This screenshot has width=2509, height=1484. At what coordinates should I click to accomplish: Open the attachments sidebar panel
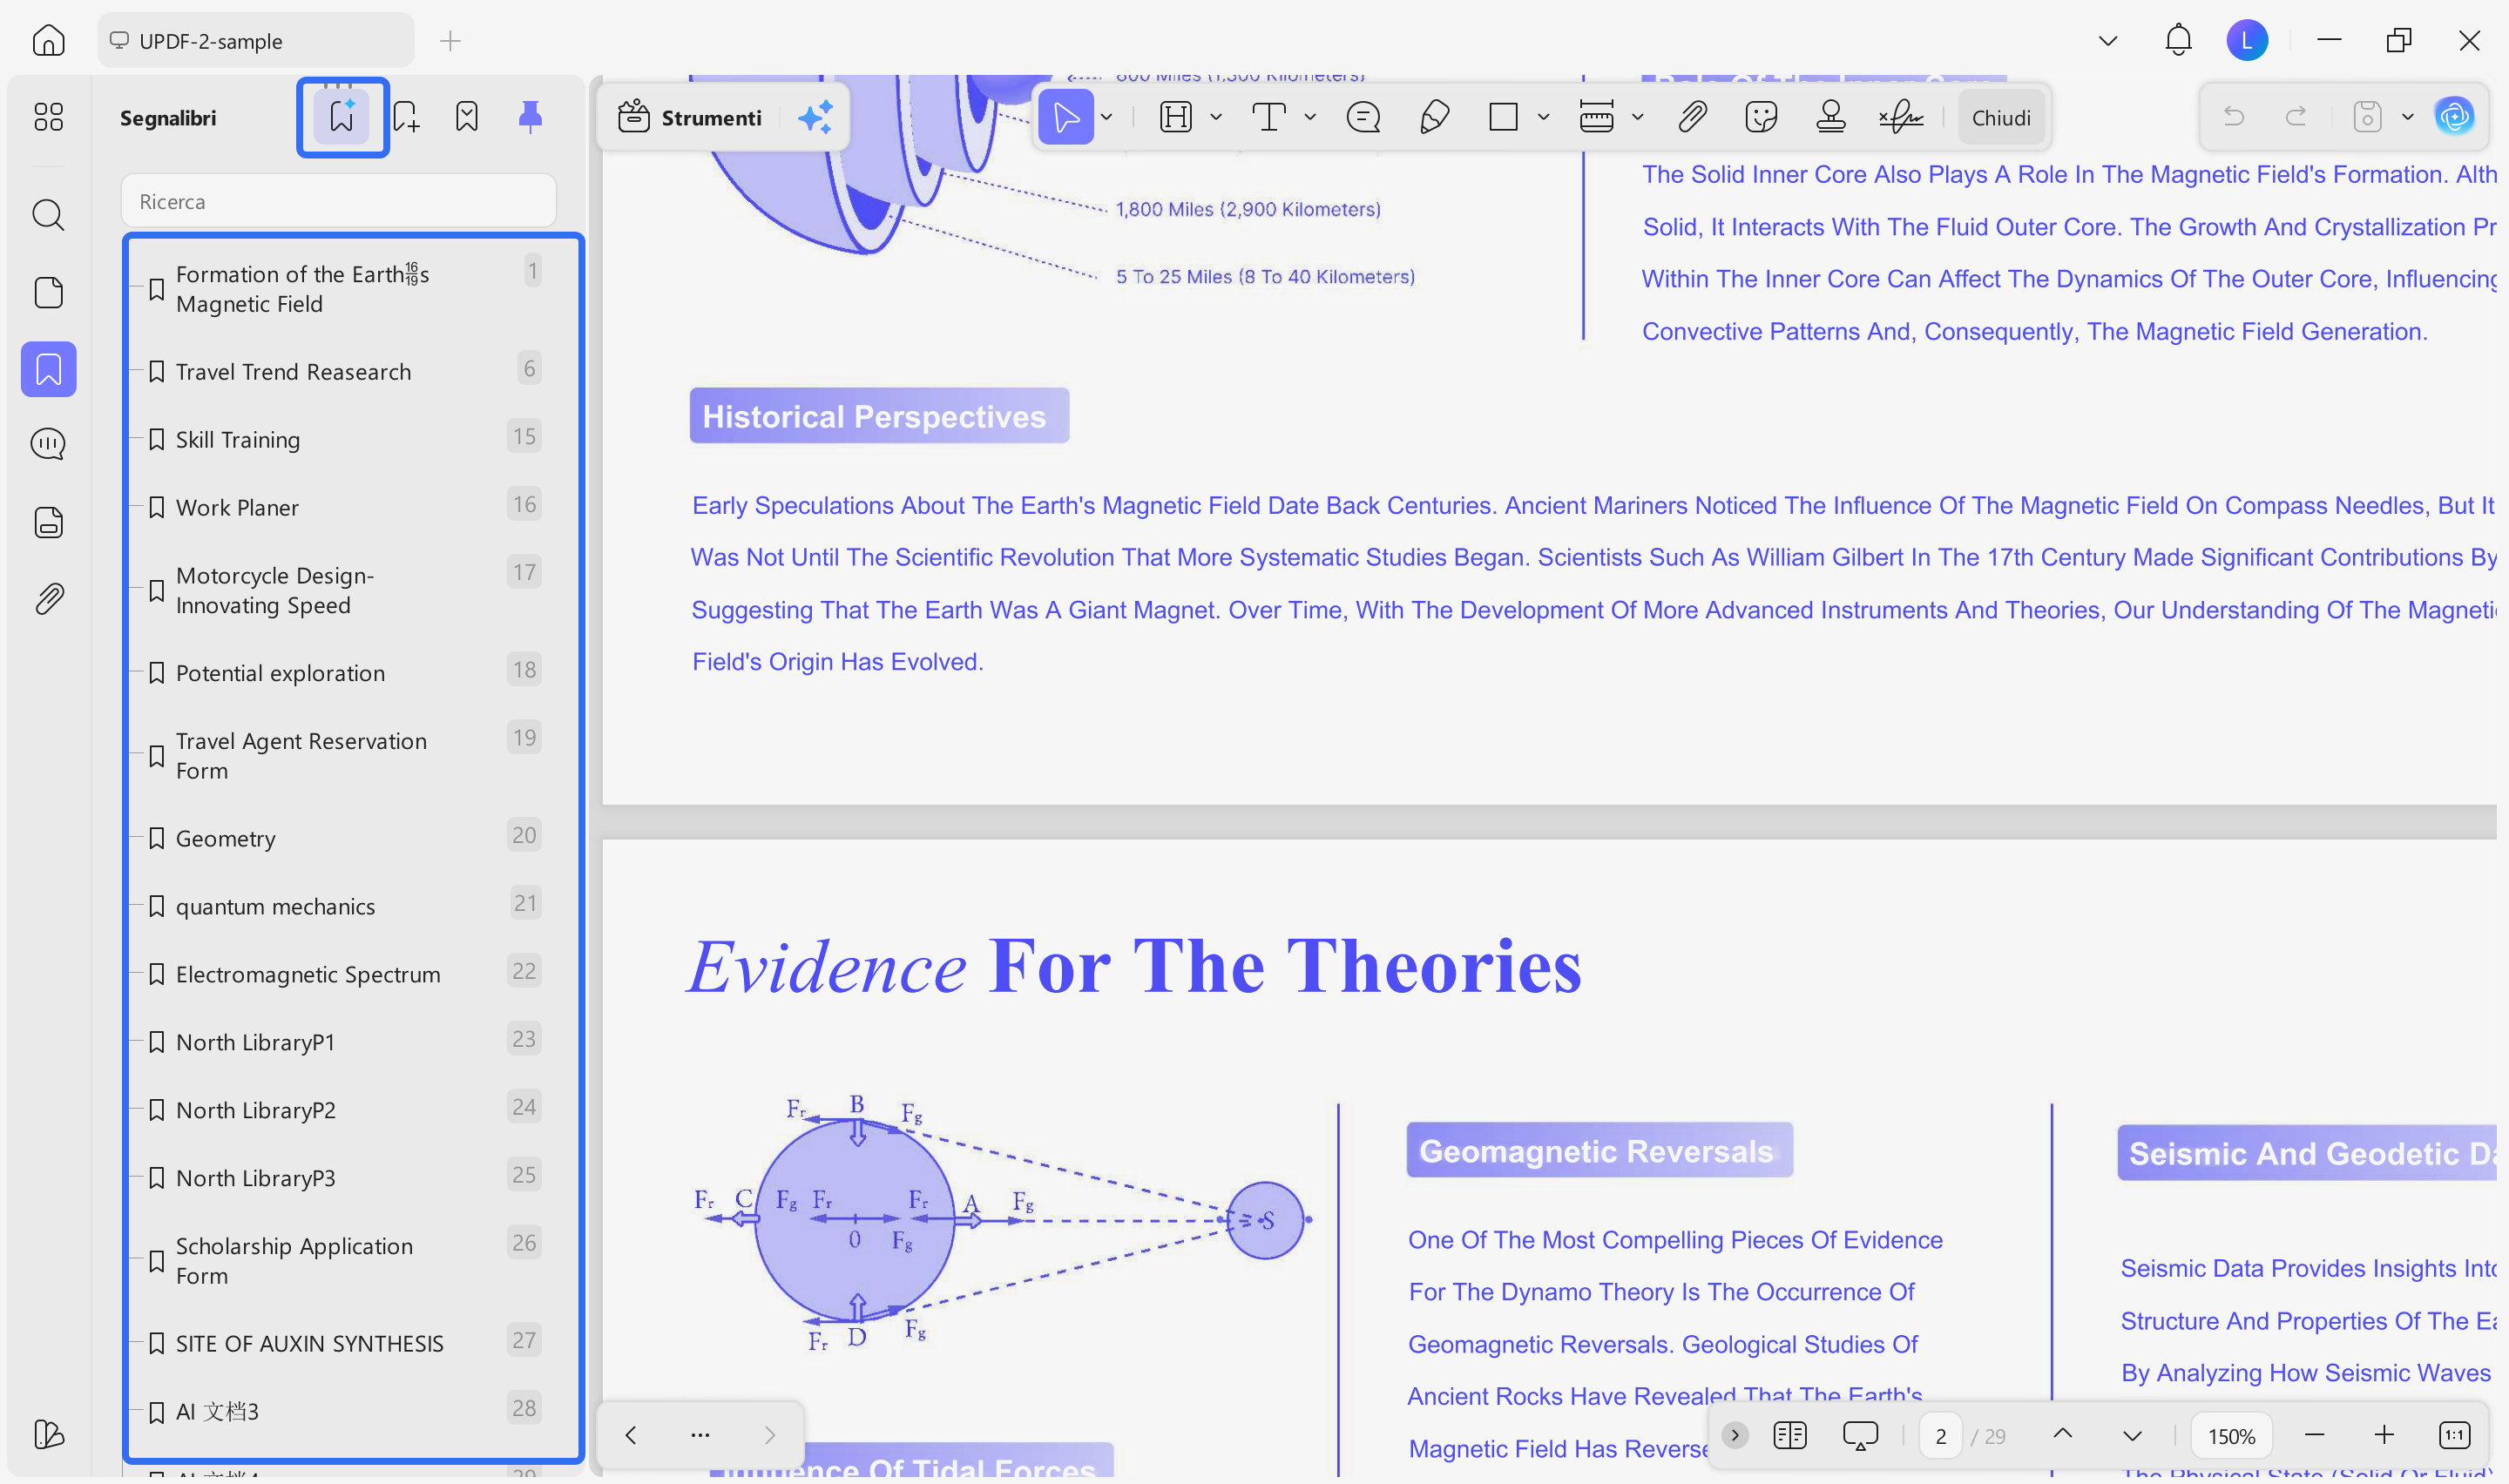click(x=49, y=599)
